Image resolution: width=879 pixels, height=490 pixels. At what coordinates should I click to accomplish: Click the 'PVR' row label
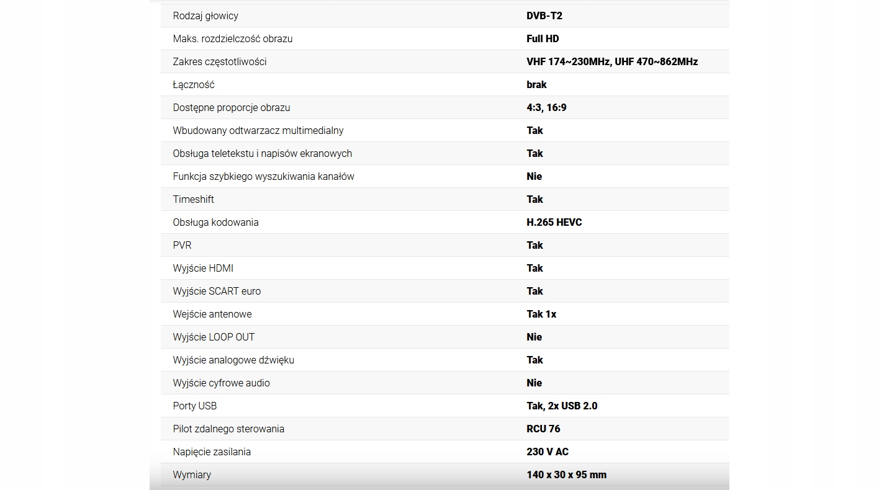click(183, 245)
